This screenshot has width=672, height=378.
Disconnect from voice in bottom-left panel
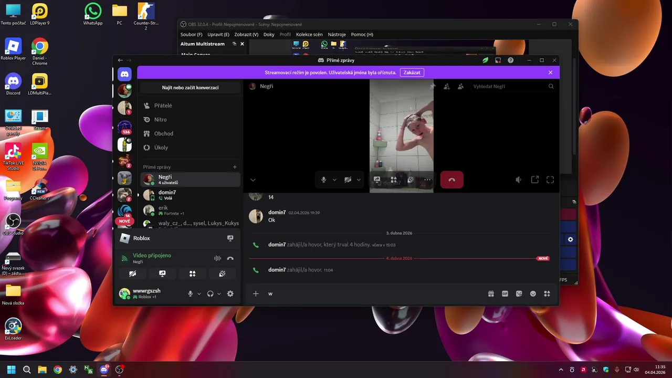230,258
